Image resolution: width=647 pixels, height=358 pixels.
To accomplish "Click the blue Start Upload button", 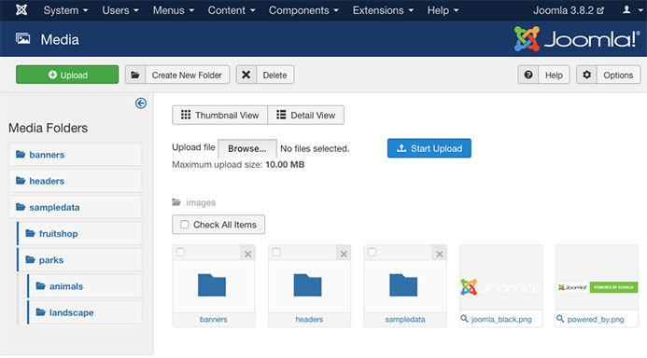I will 429,148.
